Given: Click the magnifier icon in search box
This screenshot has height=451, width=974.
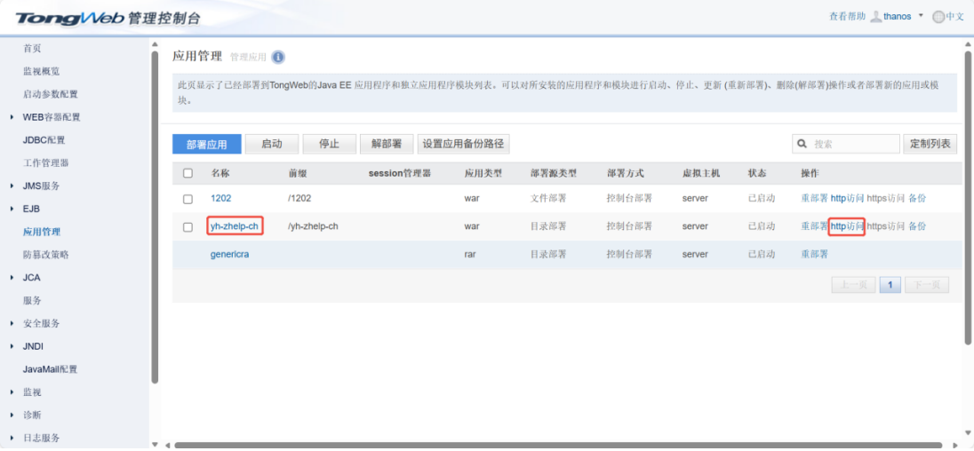Looking at the screenshot, I should tap(802, 144).
